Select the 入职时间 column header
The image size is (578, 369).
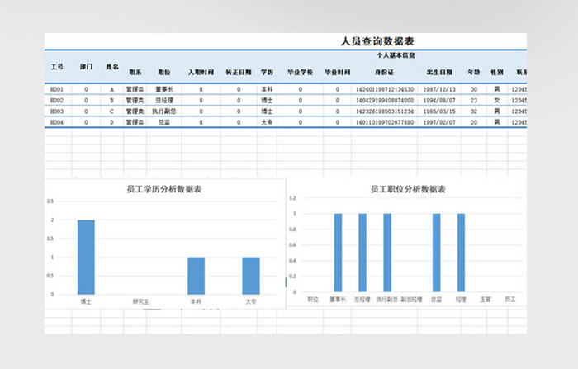tap(201, 72)
